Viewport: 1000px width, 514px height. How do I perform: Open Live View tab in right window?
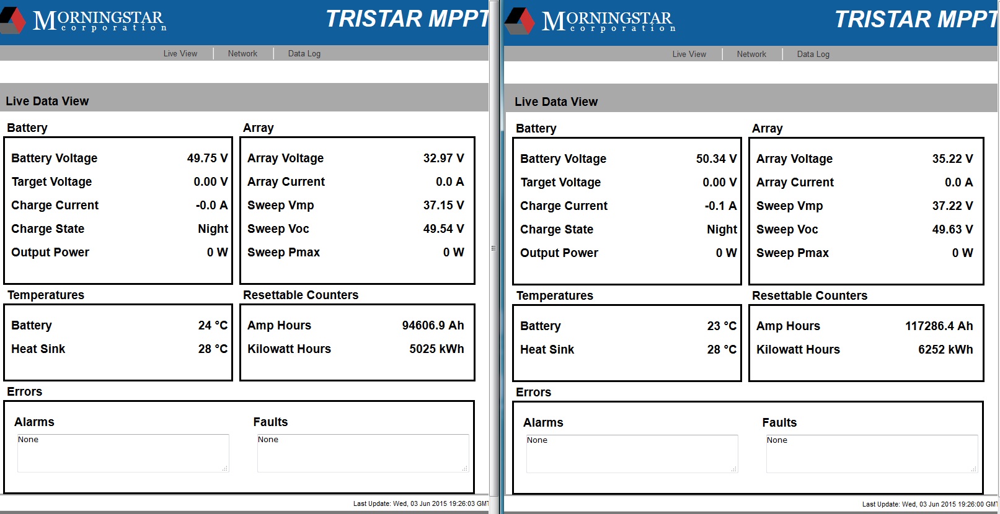click(689, 54)
